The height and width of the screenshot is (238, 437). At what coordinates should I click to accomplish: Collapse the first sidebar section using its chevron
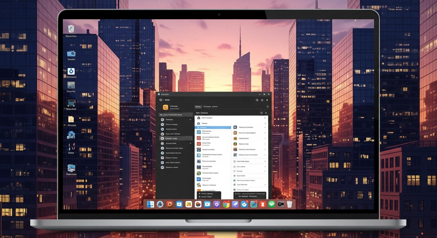(x=191, y=120)
